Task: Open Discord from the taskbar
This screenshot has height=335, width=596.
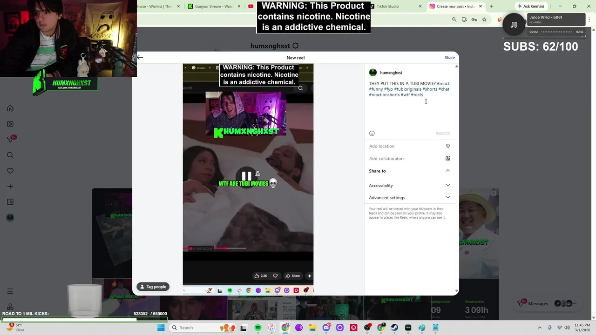Action: pos(326,328)
